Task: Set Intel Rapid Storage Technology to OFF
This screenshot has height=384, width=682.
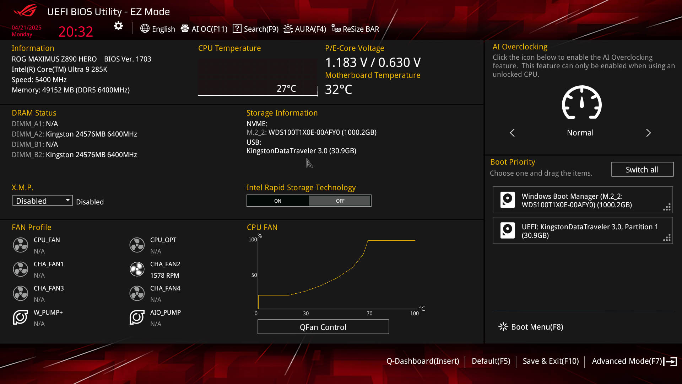Action: coord(340,201)
